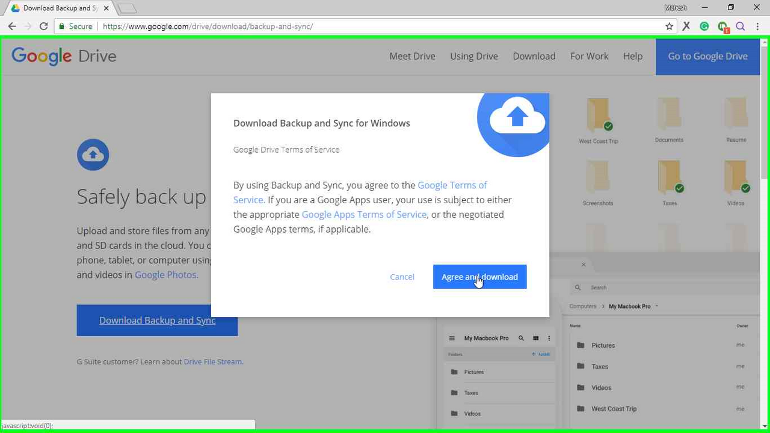
Task: Open Chrome three-dot menu
Action: 758,26
